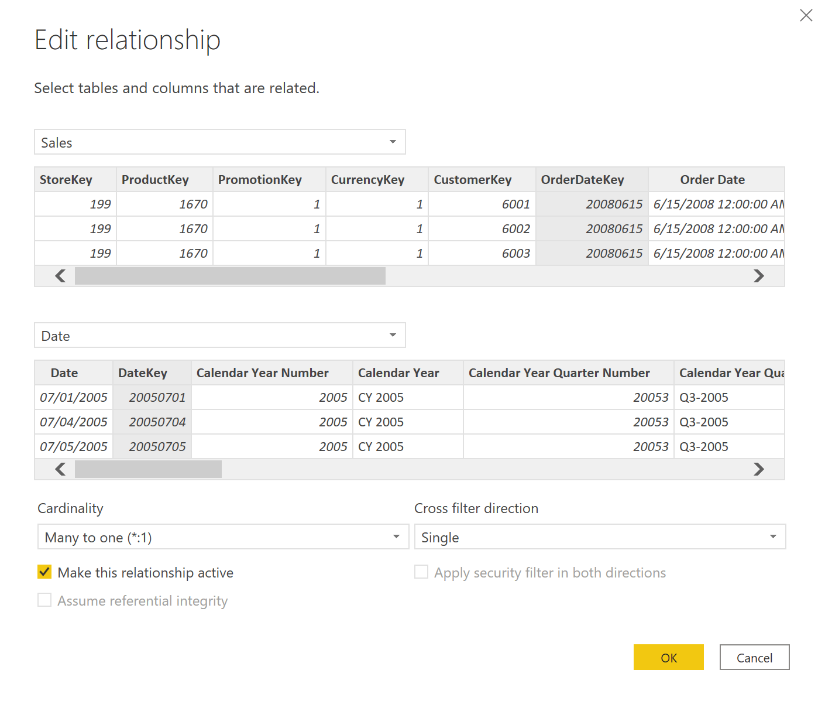Close the Edit relationship dialog
Image resolution: width=825 pixels, height=704 pixels.
coord(806,16)
